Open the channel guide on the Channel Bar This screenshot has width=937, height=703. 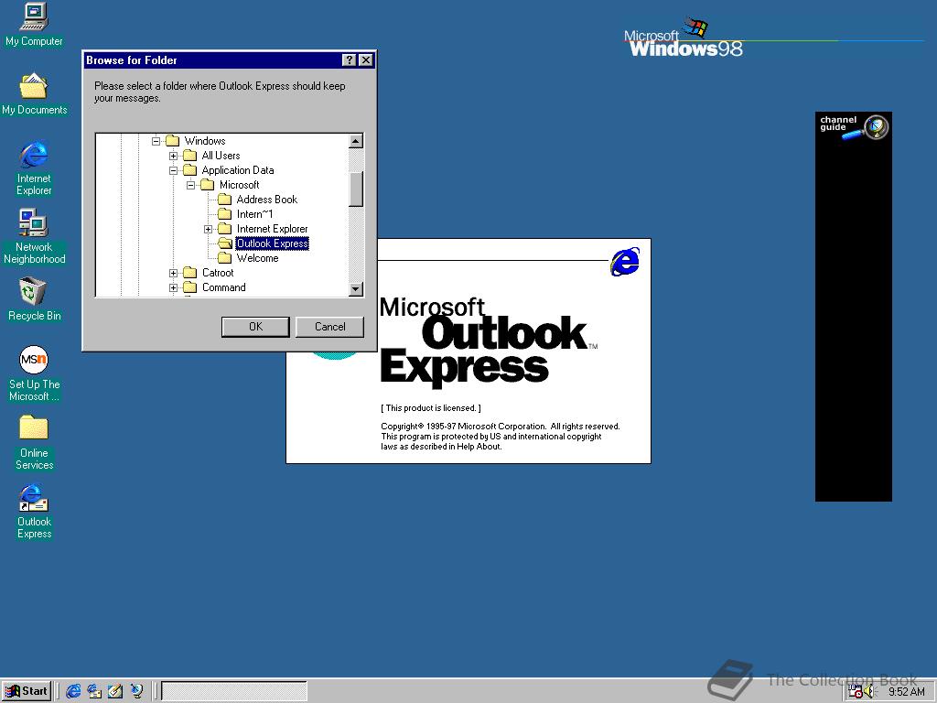[x=854, y=126]
